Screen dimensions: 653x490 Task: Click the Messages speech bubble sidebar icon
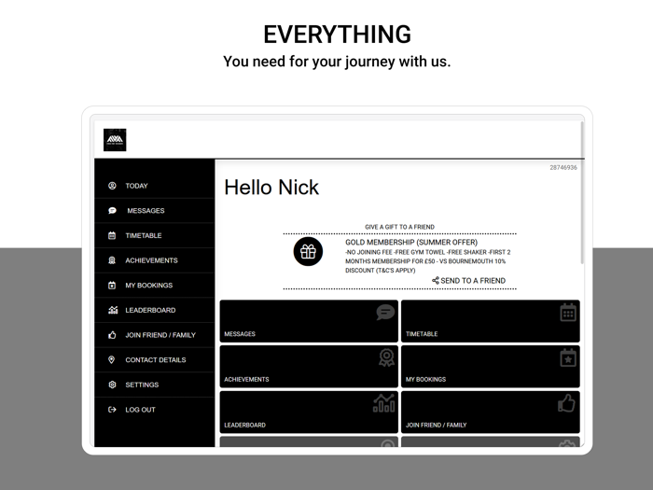(x=112, y=210)
